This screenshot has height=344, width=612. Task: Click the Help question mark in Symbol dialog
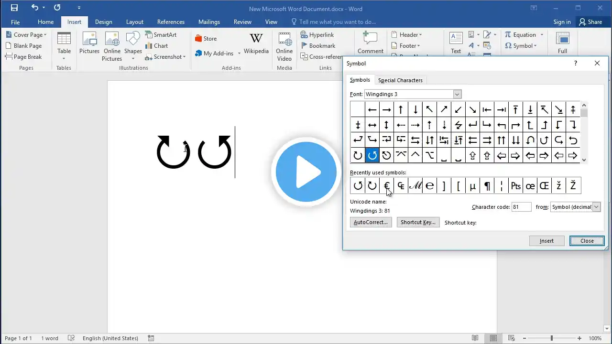click(x=576, y=63)
